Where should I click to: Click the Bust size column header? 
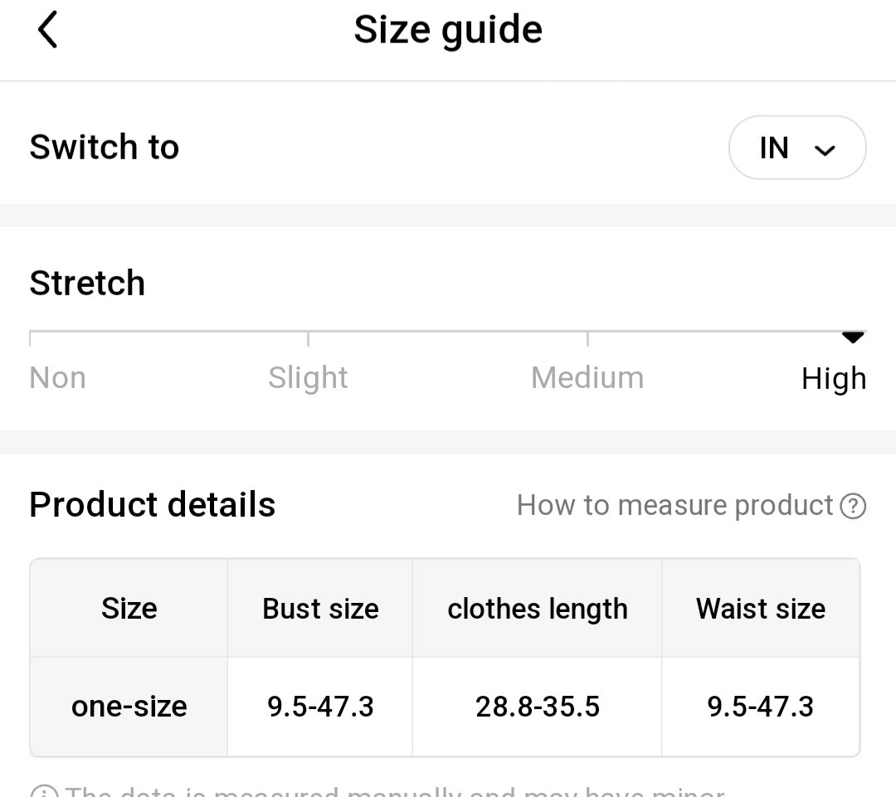click(x=320, y=609)
